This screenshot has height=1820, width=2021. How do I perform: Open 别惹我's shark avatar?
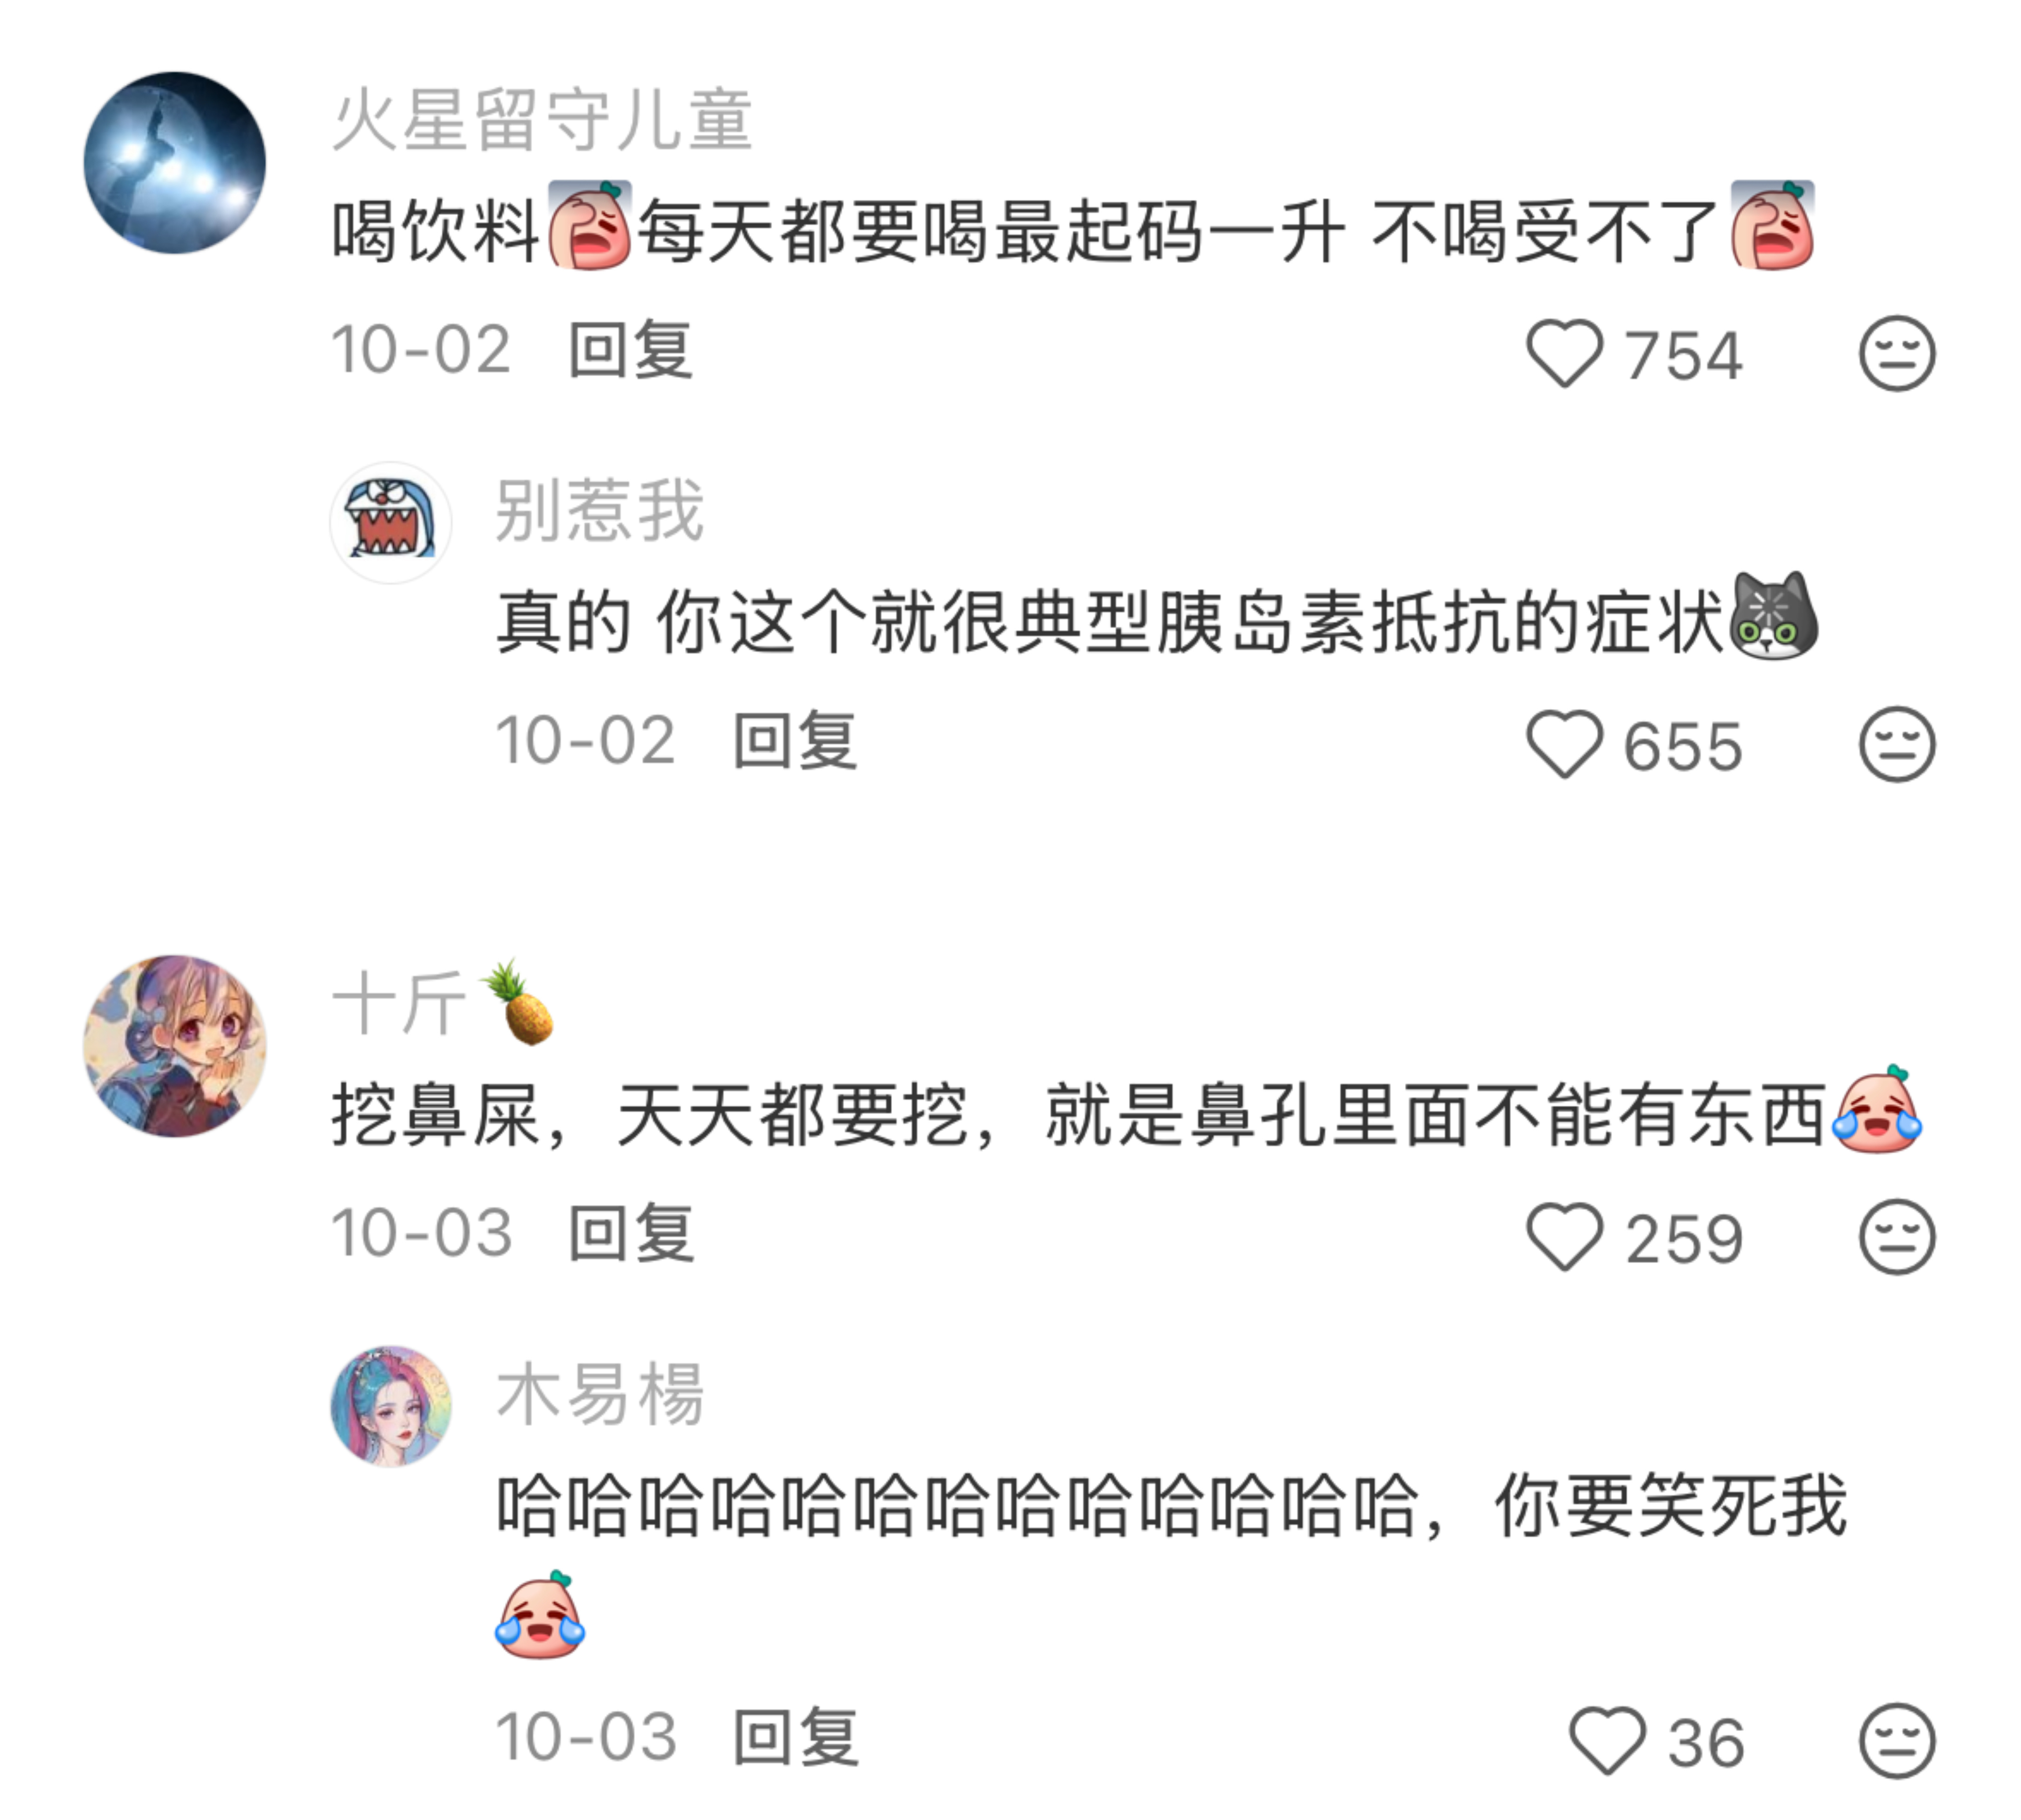(x=390, y=522)
